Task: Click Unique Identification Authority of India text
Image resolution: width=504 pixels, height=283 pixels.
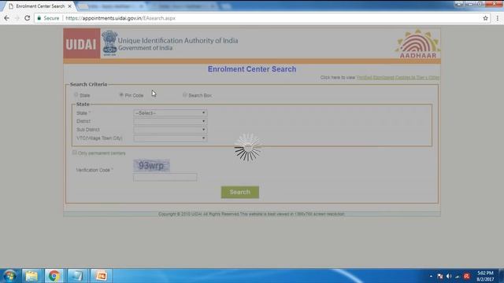Action: (178, 40)
